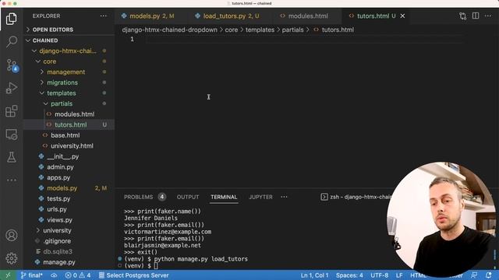The width and height of the screenshot is (499, 280).
Task: Open the Remote Explorer icon
Action: point(12,135)
